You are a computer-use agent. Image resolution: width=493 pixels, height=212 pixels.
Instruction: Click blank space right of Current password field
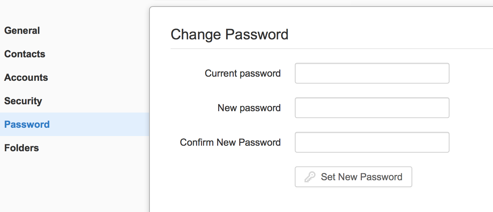tap(471, 73)
